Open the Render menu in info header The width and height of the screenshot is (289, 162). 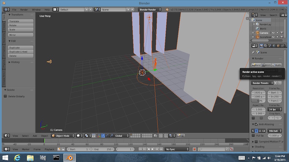click(x=24, y=10)
